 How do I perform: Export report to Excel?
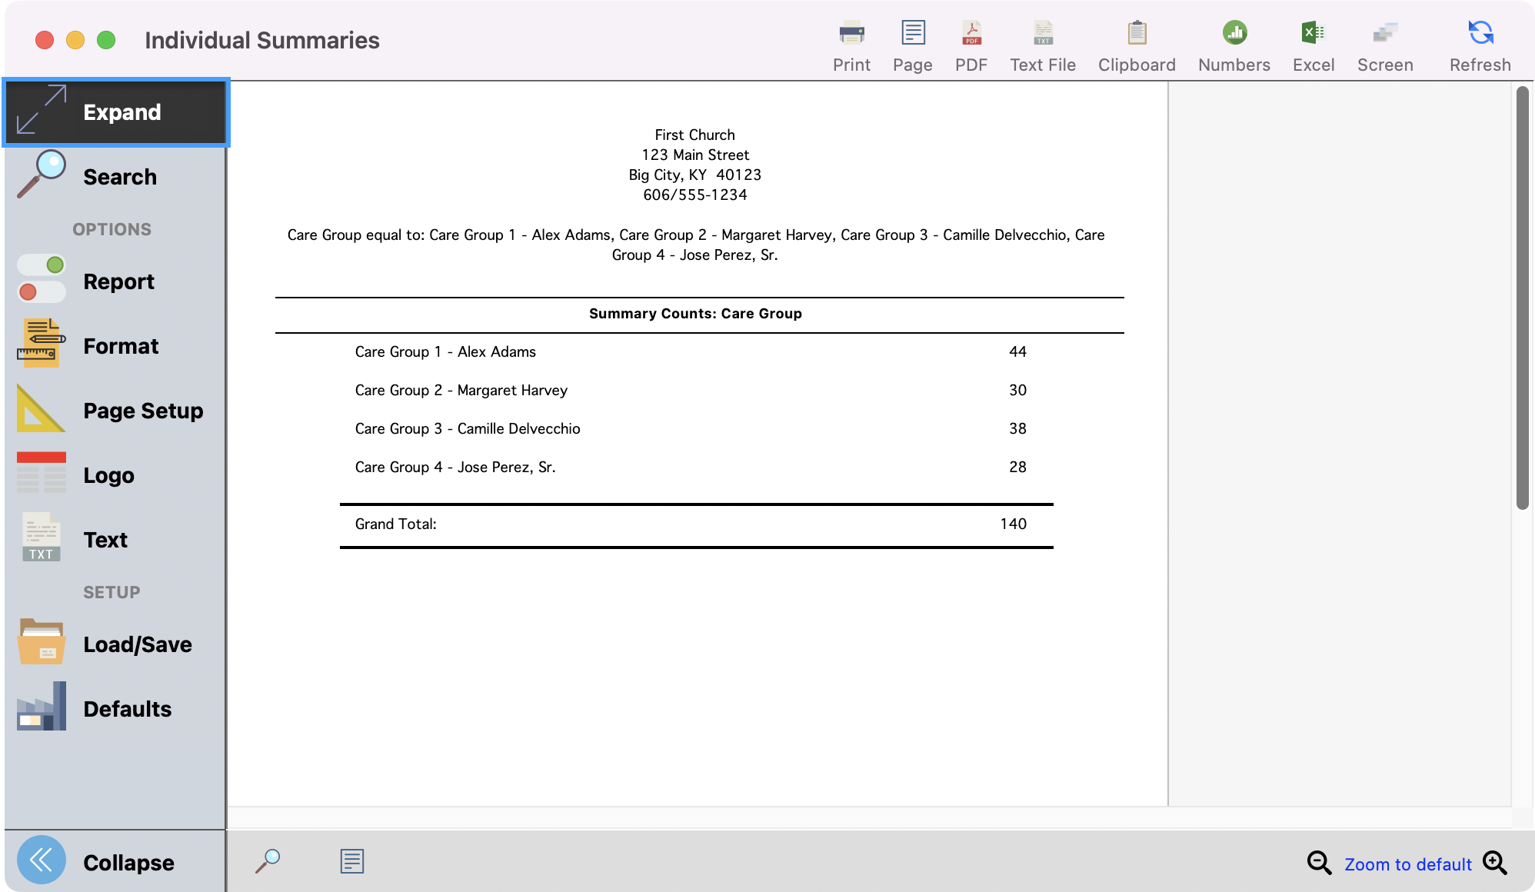pyautogui.click(x=1313, y=42)
